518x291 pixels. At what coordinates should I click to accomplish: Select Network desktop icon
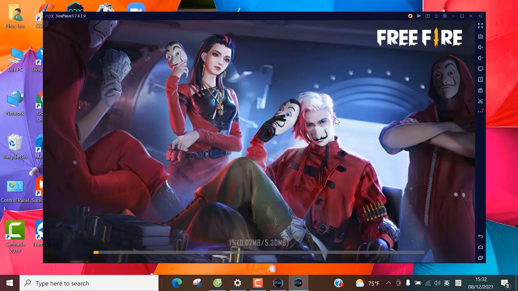15,103
